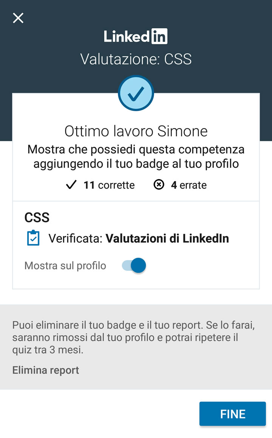Click the Mostra sul profilo label
This screenshot has height=438, width=272.
(65, 266)
